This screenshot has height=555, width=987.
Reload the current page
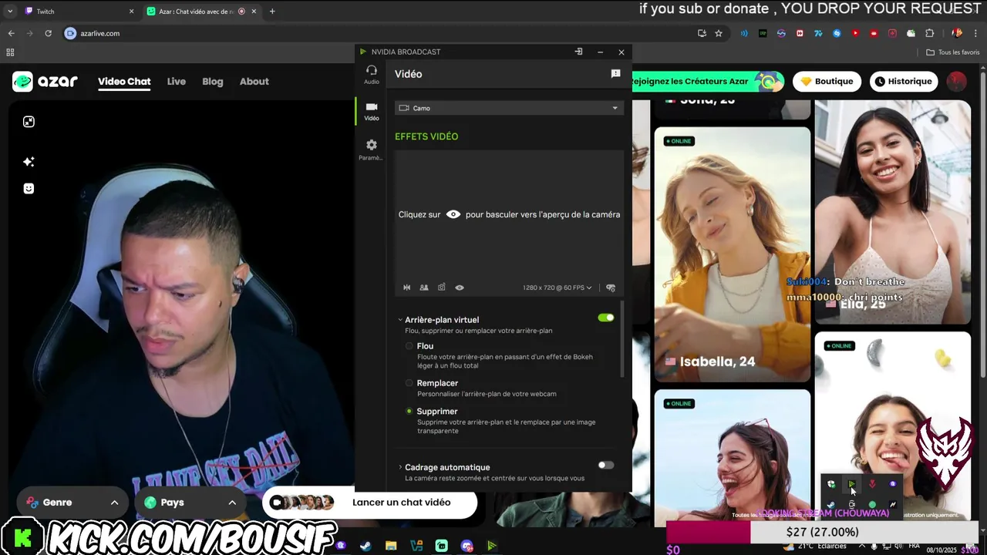click(48, 33)
